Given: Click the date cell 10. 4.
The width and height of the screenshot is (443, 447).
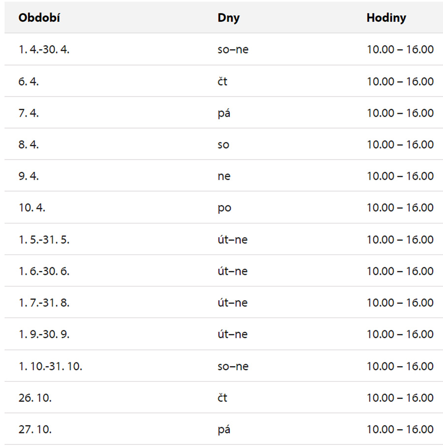Looking at the screenshot, I should point(32,208).
